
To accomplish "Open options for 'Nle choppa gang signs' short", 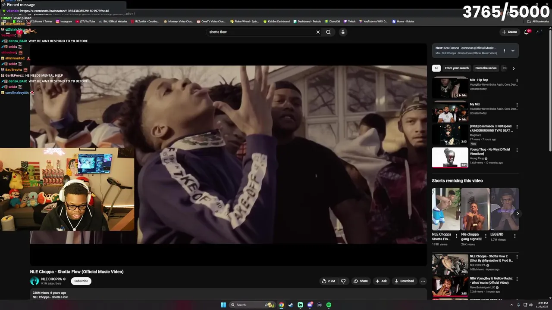I will [486, 236].
